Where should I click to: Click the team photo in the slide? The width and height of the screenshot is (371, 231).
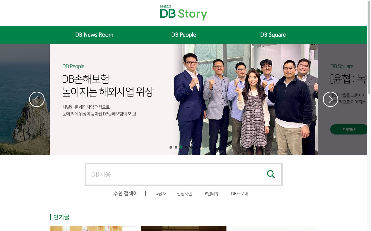pos(245,99)
